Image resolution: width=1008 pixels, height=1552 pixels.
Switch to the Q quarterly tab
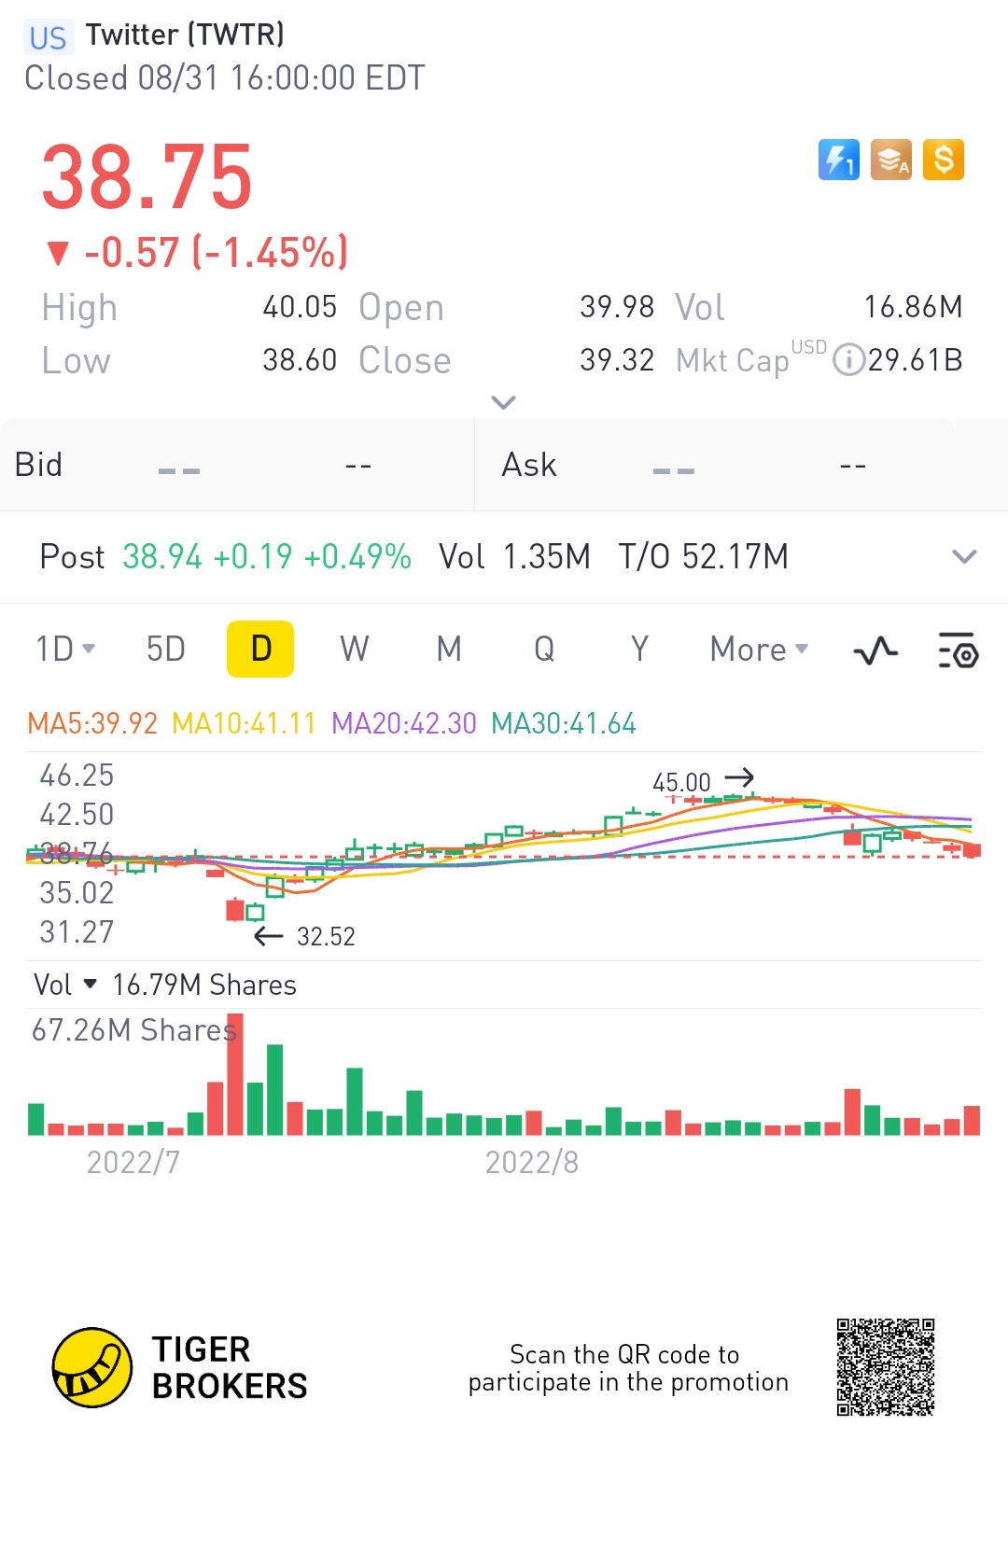coord(544,649)
